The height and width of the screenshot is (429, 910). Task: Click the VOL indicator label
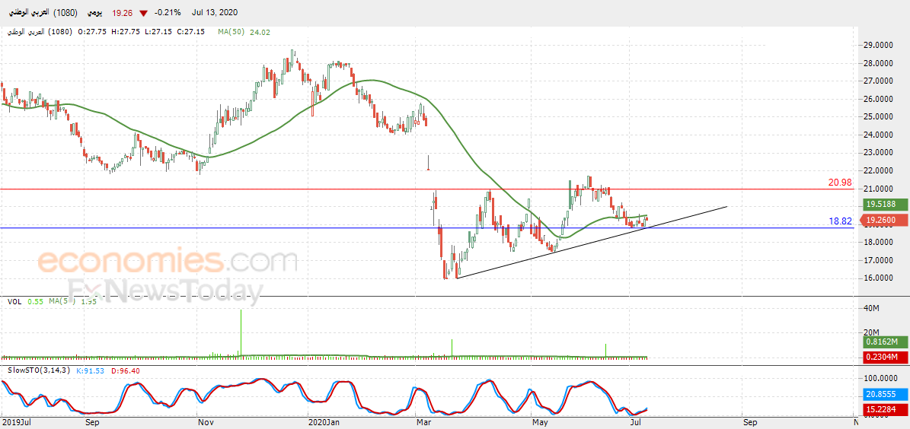coord(15,301)
